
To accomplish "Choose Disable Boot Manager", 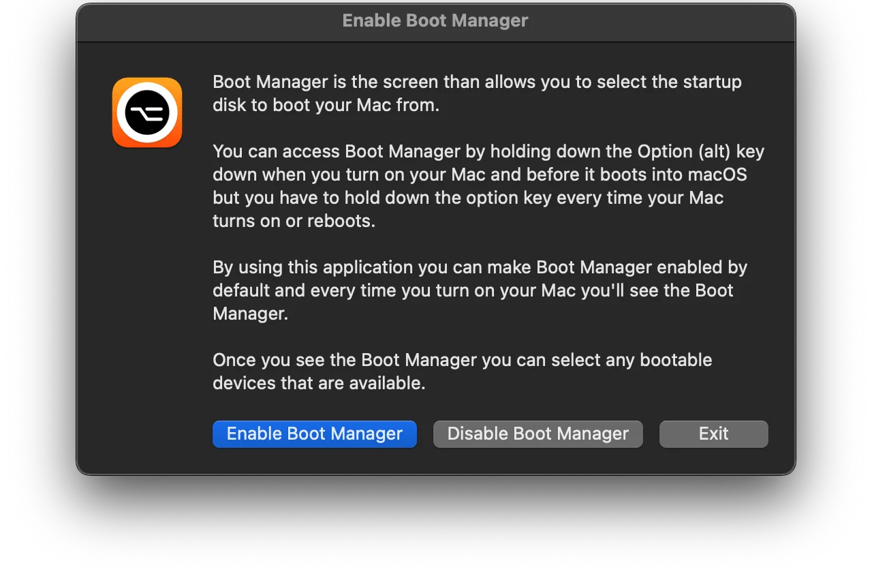I will 538,434.
